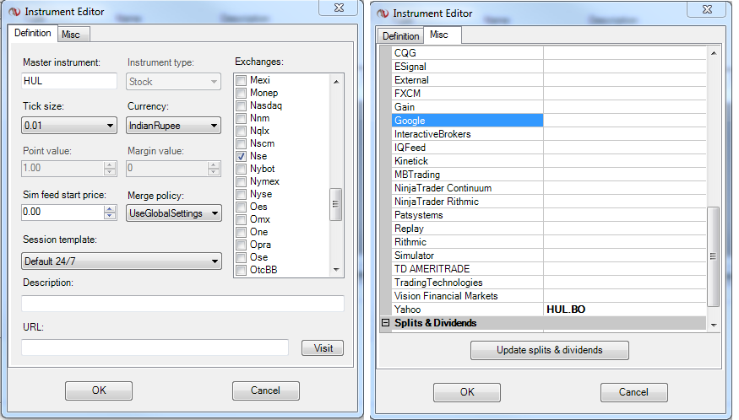The image size is (739, 420).
Task: Decrease Sim feed start price with down arrow
Action: click(110, 216)
